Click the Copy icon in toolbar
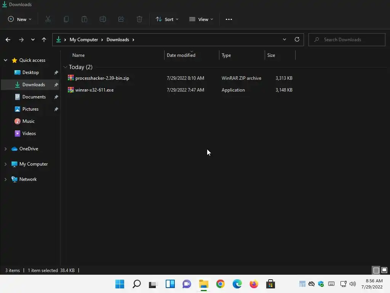 66,19
